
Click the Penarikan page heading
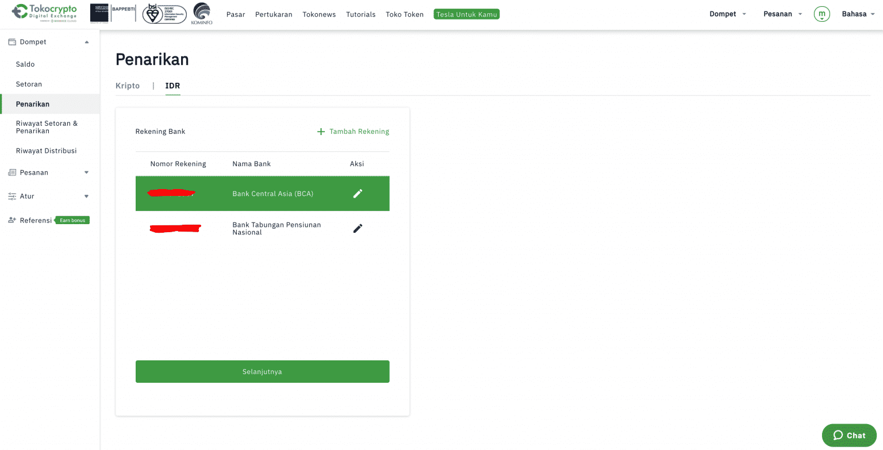point(152,60)
